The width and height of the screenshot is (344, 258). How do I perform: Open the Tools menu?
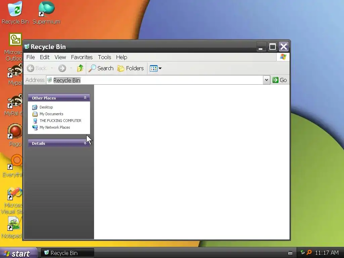104,57
